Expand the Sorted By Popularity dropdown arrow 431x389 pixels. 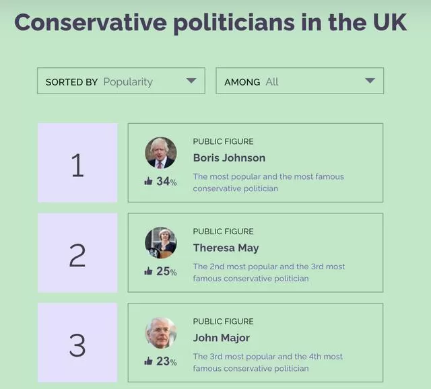[x=191, y=81]
